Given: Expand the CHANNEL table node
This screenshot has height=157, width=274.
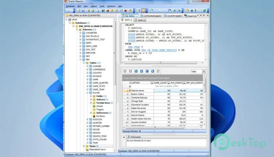Looking at the screenshot, I should point(87,66).
